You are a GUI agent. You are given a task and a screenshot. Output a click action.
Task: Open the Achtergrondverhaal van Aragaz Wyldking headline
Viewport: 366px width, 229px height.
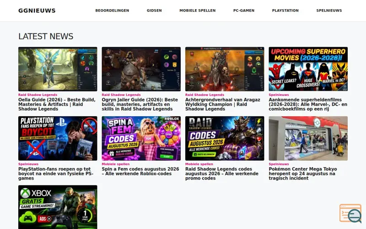point(223,104)
